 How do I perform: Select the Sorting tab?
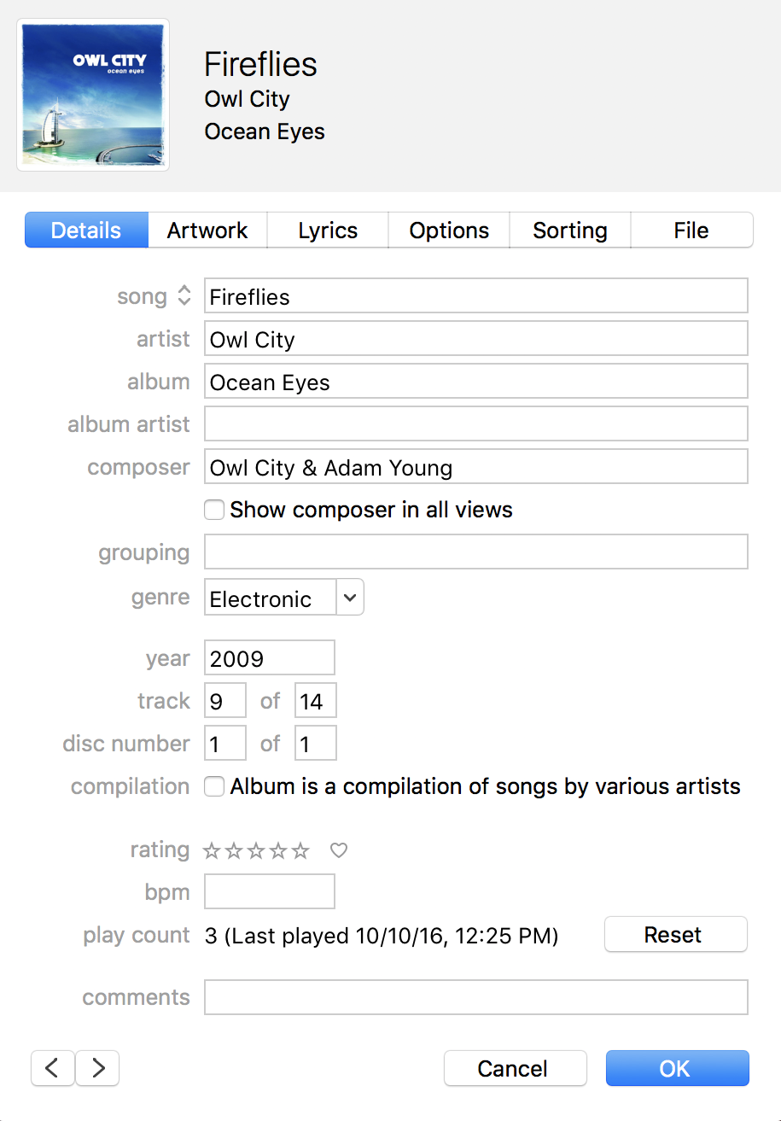click(x=570, y=231)
